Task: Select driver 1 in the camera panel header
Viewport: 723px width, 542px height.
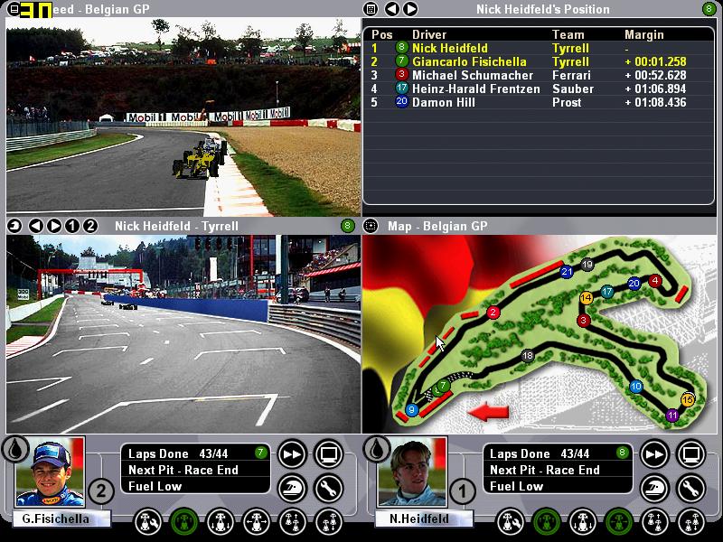Action: point(72,226)
